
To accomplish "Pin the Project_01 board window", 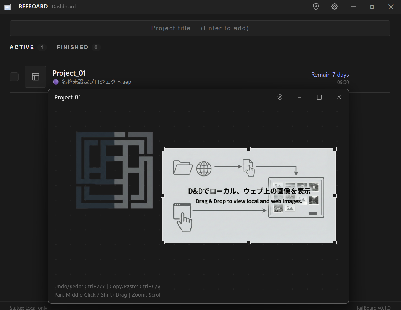I will [280, 97].
